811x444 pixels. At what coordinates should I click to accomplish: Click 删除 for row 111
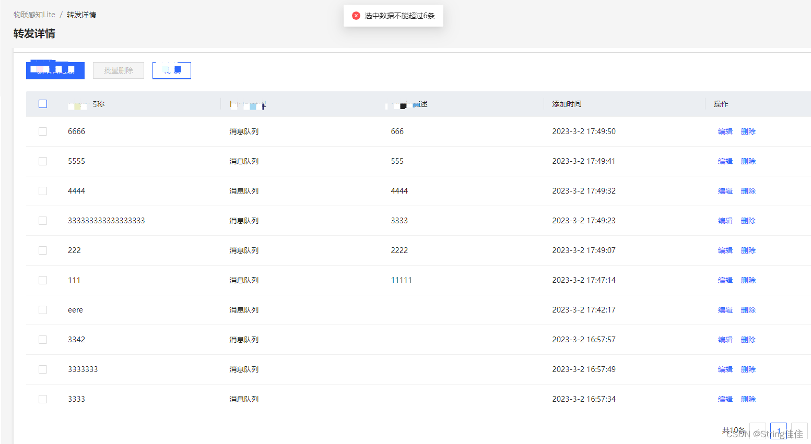click(748, 280)
